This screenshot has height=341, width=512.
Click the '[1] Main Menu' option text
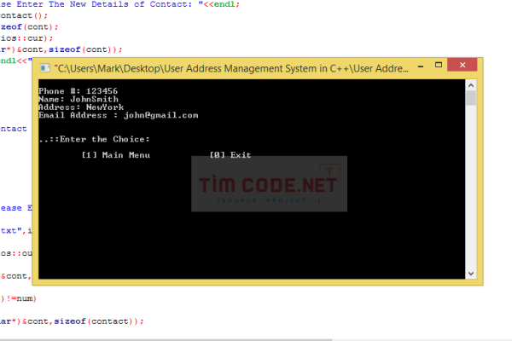pyautogui.click(x=115, y=155)
